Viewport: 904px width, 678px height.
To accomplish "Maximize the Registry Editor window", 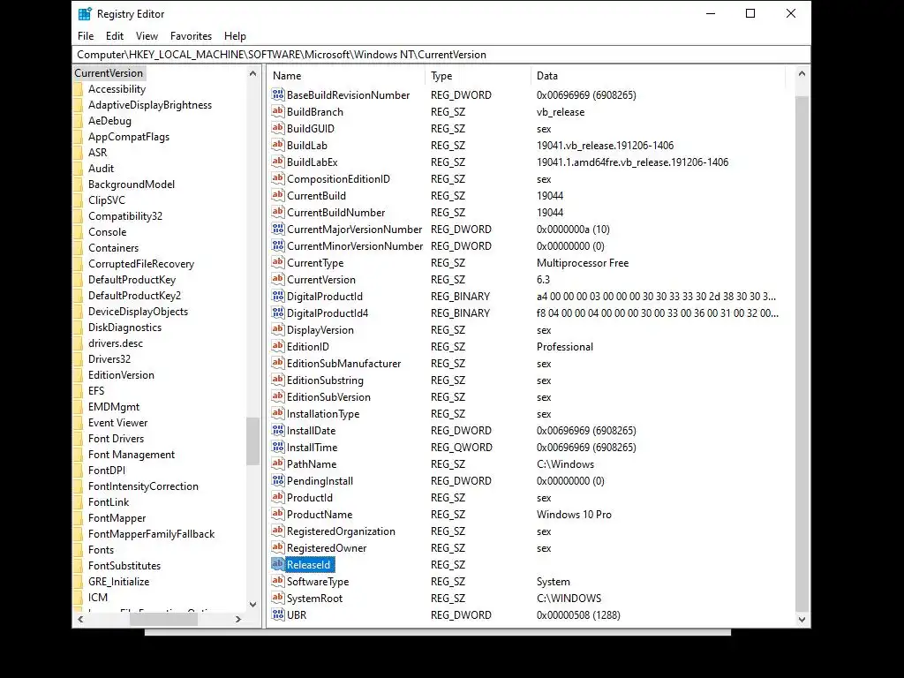I will tap(750, 14).
